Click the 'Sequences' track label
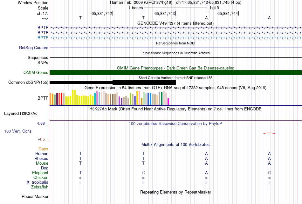 [38, 57]
